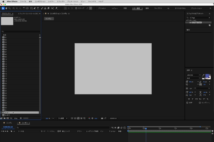Switch to コンポ1 timeline tab
Screen dimensions: 214x142
[x=9, y=123]
